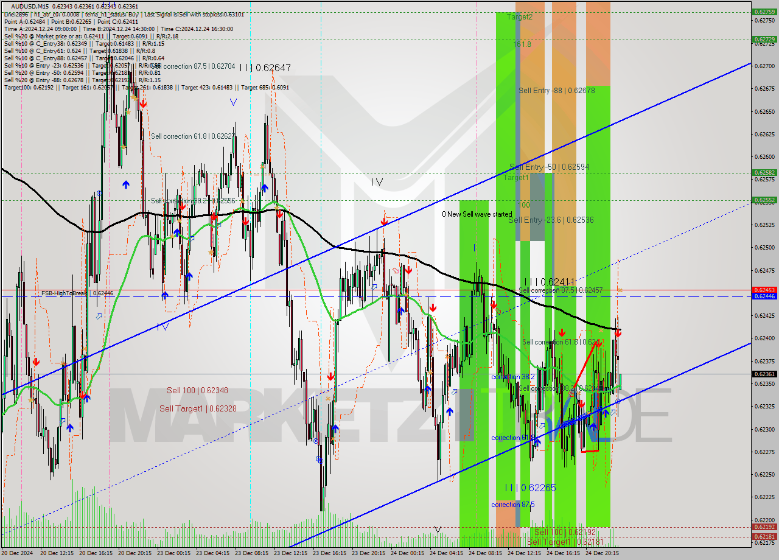This screenshot has width=779, height=560.
Task: Click the 'Sell Target1 | 0.62181' label
Action: [565, 542]
